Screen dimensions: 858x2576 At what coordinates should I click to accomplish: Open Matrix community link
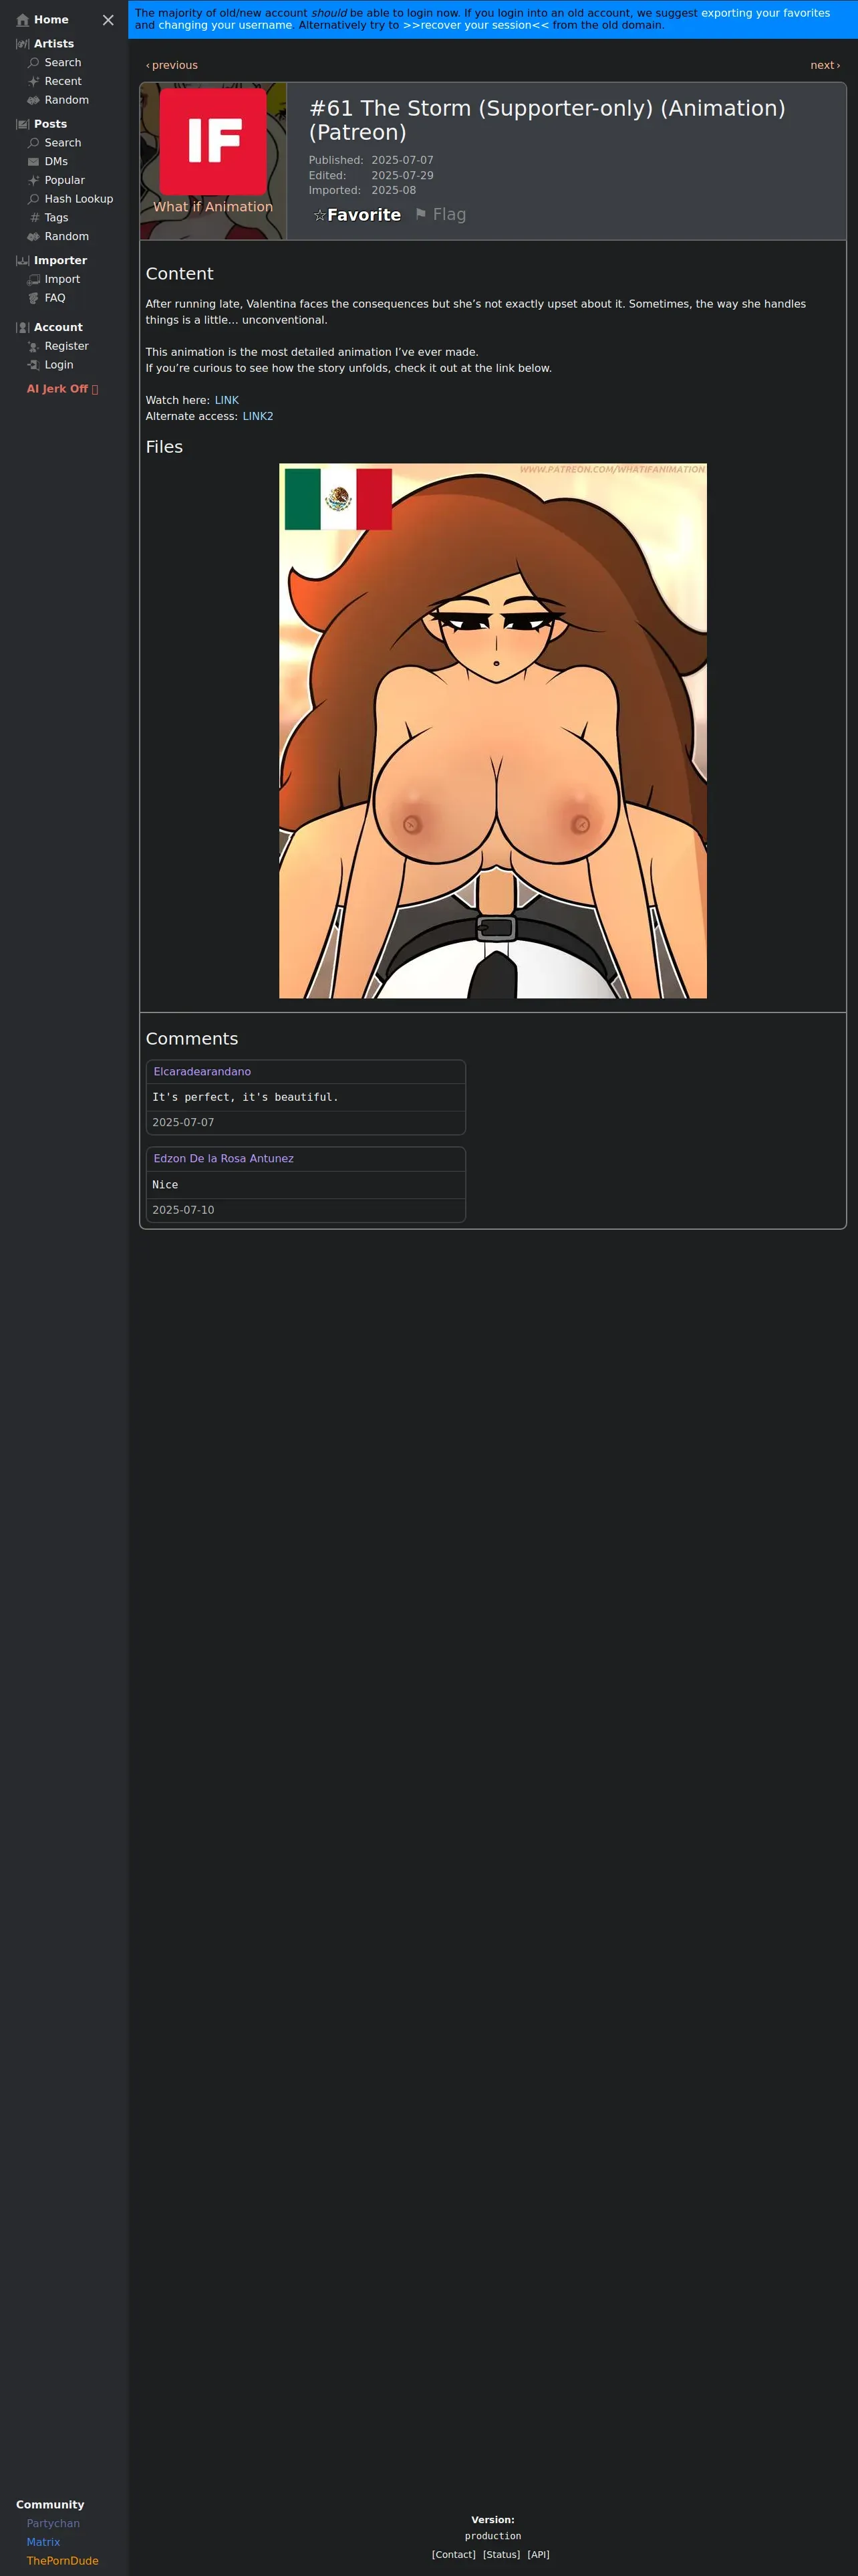click(x=43, y=2542)
